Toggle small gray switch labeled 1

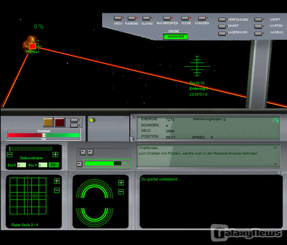(x=74, y=120)
